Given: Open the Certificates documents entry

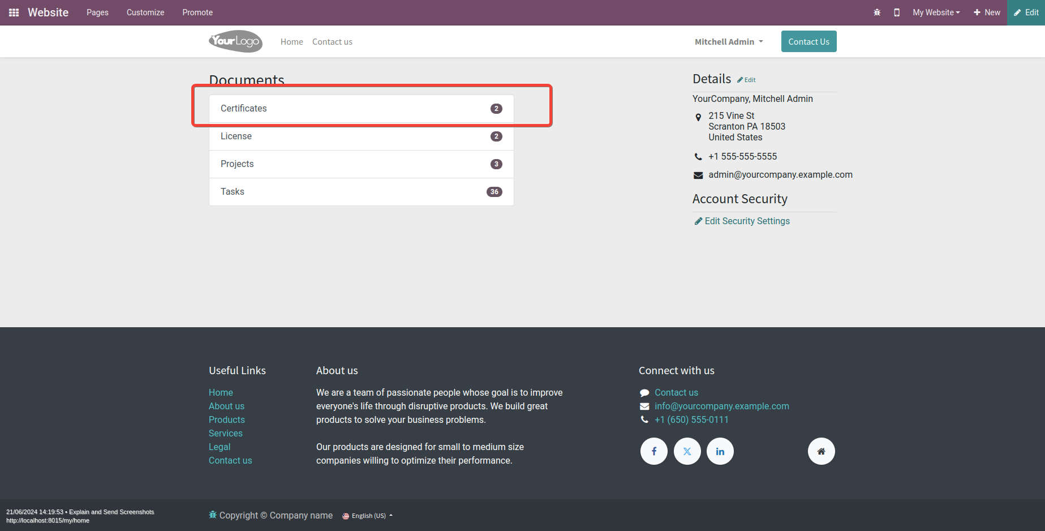Looking at the screenshot, I should click(x=361, y=109).
